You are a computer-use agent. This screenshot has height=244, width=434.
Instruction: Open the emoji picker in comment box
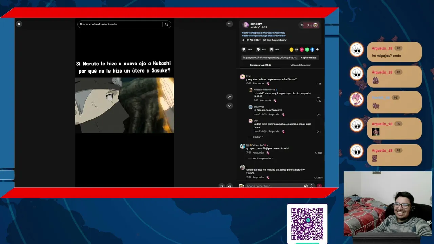click(312, 186)
